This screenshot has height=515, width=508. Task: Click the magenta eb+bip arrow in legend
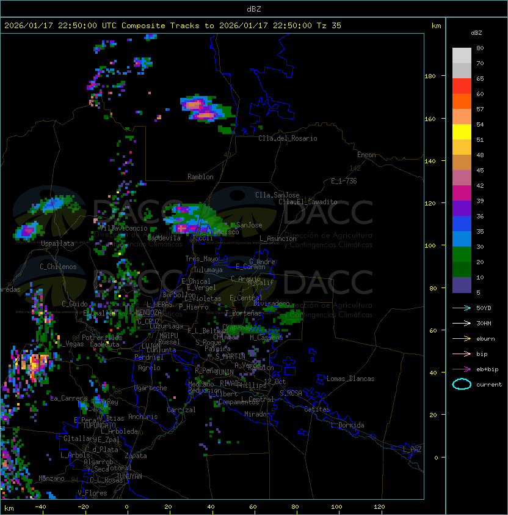[462, 369]
